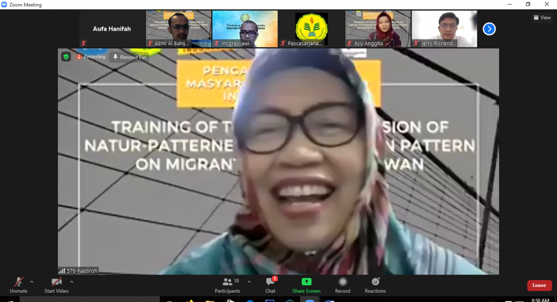Image resolution: width=557 pixels, height=302 pixels.
Task: Expand the arrow next to Participants
Action: 249,282
